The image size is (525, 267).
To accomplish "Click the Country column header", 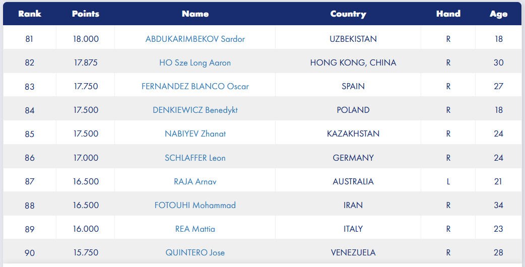I will point(348,14).
